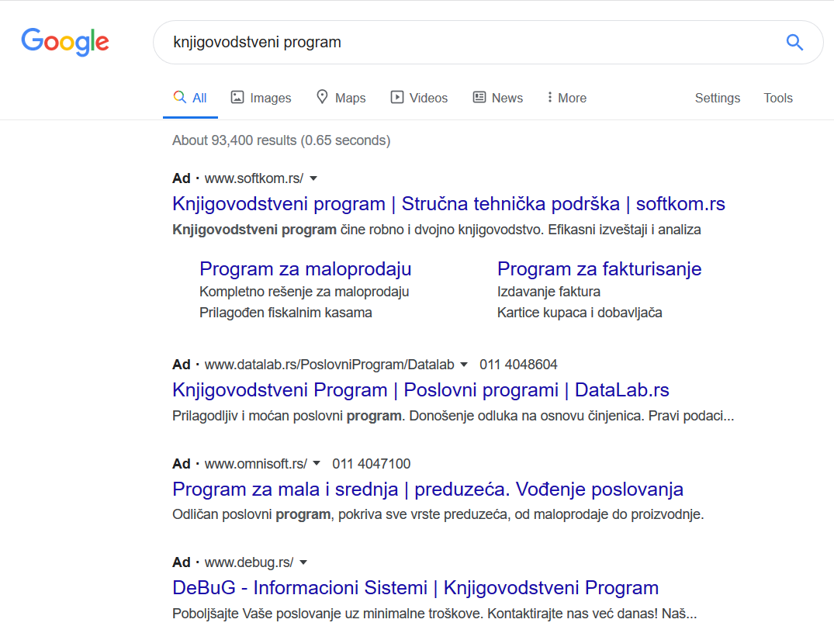This screenshot has width=834, height=640.
Task: Click the Google logo
Action: click(x=65, y=42)
